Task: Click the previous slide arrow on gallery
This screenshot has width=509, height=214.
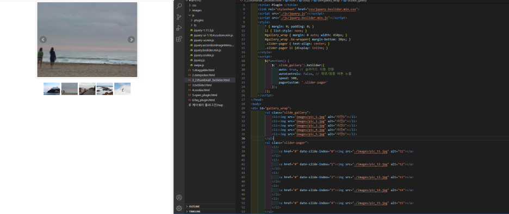Action: click(43, 40)
